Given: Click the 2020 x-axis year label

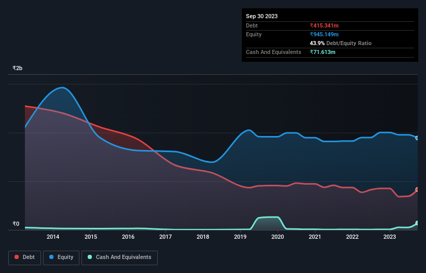Looking at the screenshot, I should [278, 237].
